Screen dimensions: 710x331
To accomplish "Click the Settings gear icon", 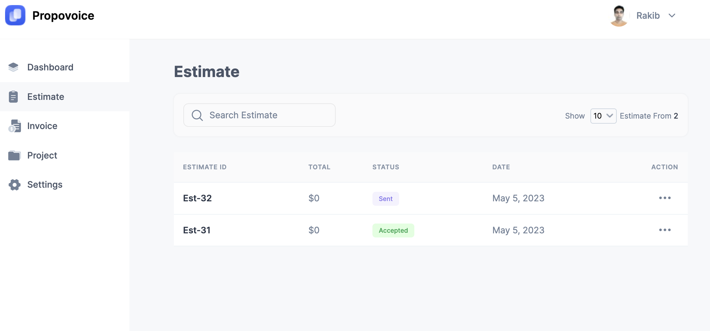I will (x=14, y=185).
